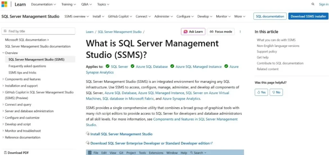This screenshot has width=329, height=155.
Task: Focus the Find by title field
Action: pyautogui.click(x=38, y=31)
